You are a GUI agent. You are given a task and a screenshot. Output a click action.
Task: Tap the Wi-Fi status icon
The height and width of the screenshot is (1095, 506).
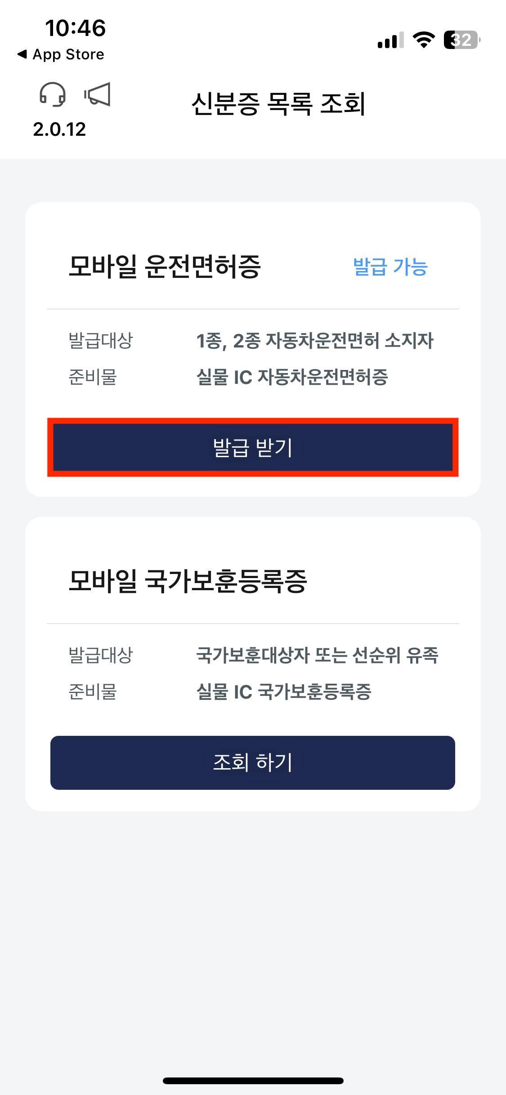point(423,40)
